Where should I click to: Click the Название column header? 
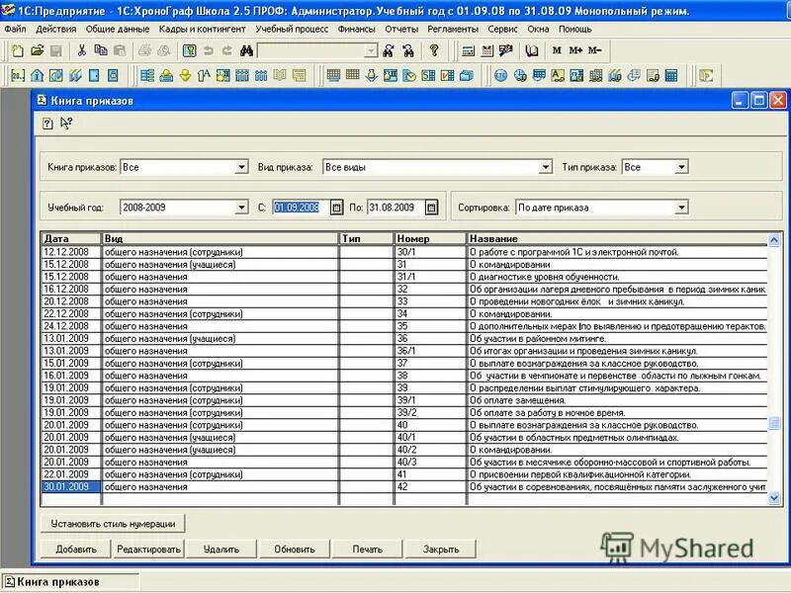pyautogui.click(x=616, y=238)
